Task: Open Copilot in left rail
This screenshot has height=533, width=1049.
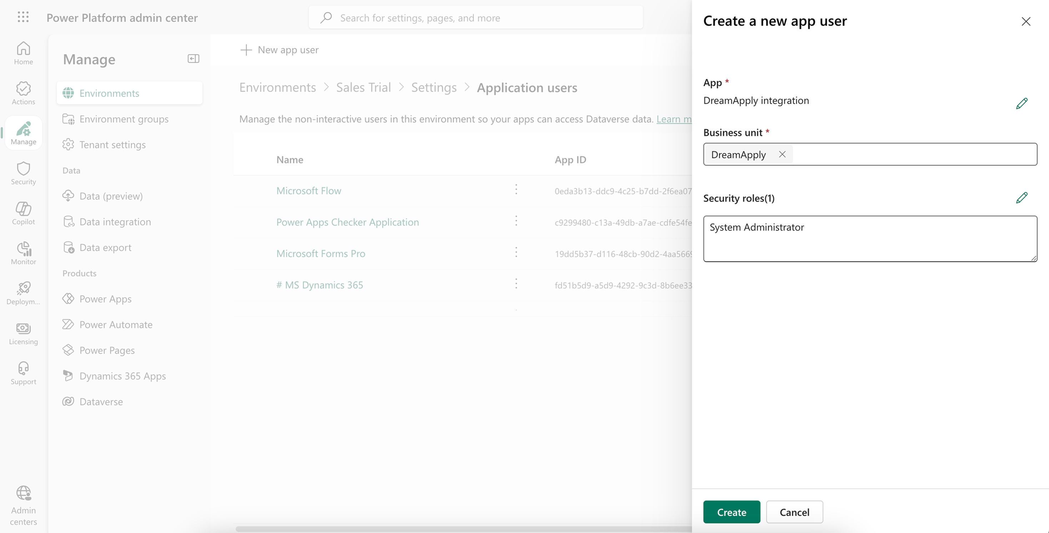Action: coord(23,213)
